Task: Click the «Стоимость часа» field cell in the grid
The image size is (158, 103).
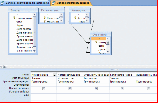Action: click(x=96, y=75)
